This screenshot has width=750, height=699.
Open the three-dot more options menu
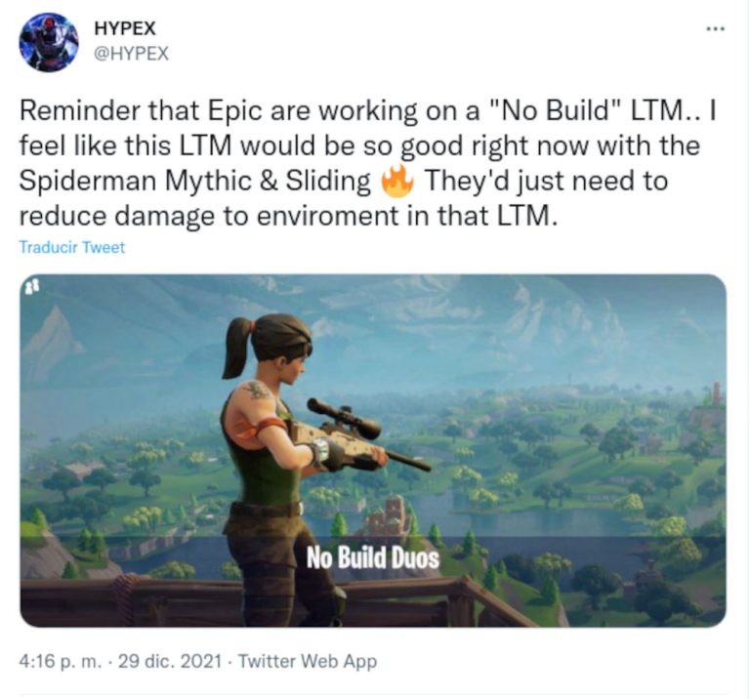(x=716, y=29)
